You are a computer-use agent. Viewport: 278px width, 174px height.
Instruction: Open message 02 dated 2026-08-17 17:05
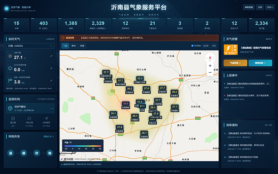tap(248, 147)
